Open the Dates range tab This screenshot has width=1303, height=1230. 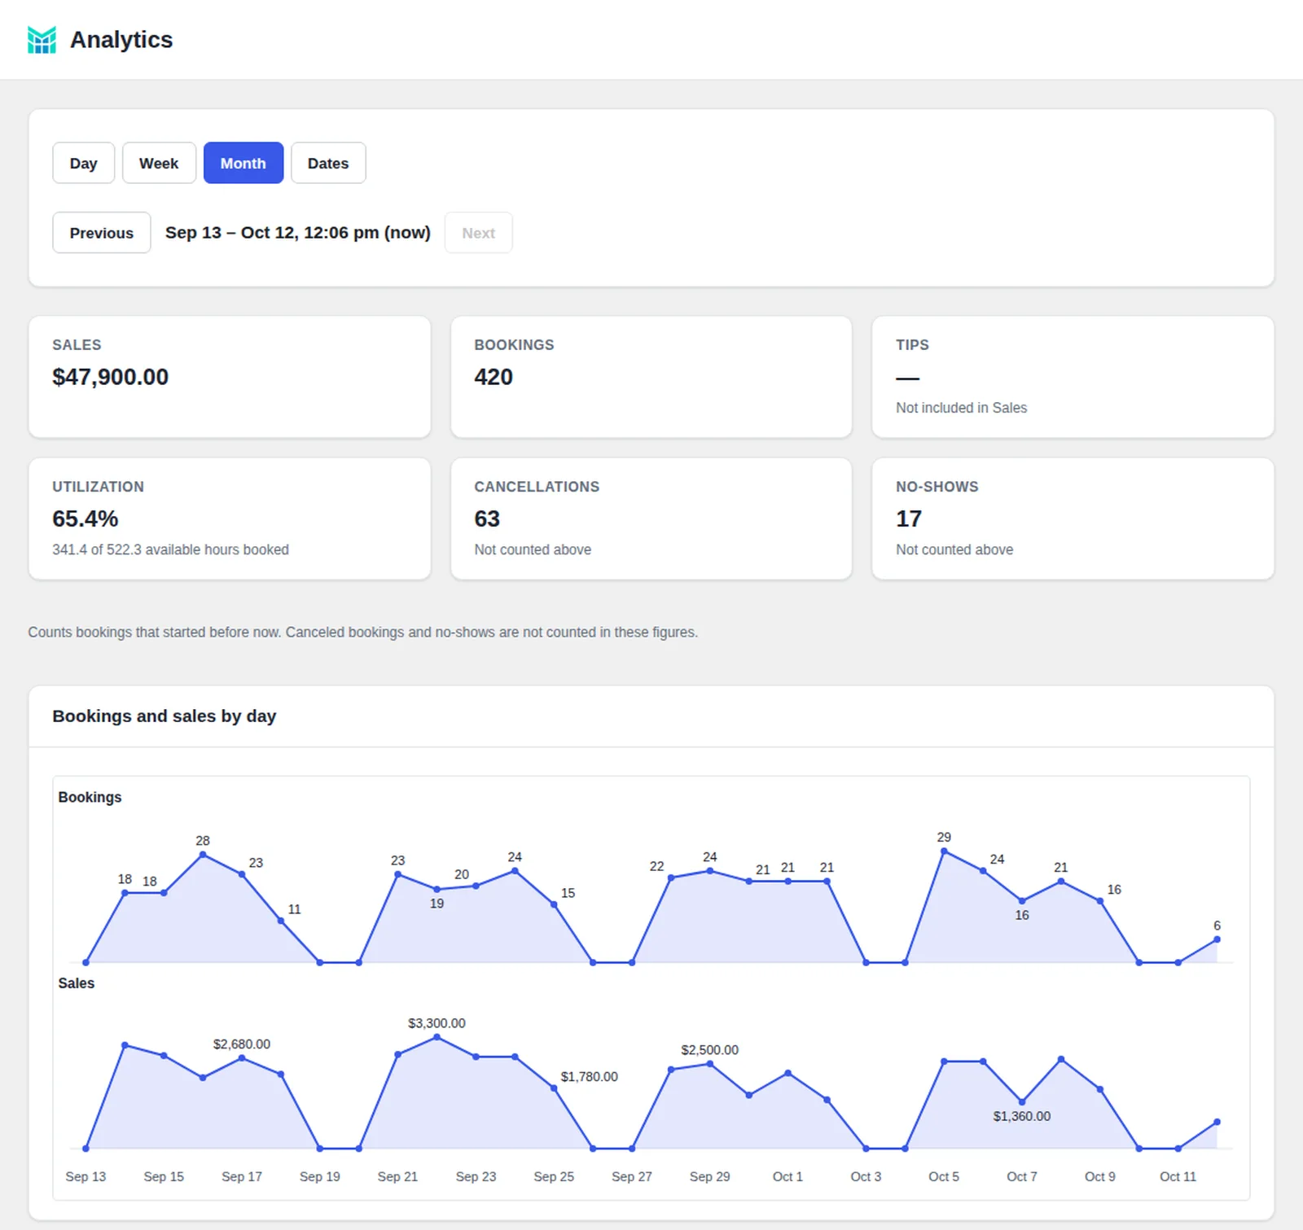pos(328,163)
